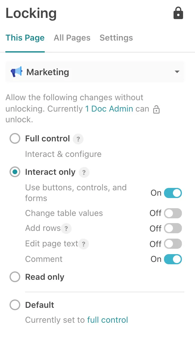The width and height of the screenshot is (195, 343).
Task: Click the 'full control' link under Default
Action: pyautogui.click(x=108, y=320)
